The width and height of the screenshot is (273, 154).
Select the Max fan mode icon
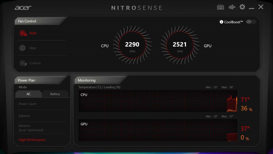click(x=22, y=48)
